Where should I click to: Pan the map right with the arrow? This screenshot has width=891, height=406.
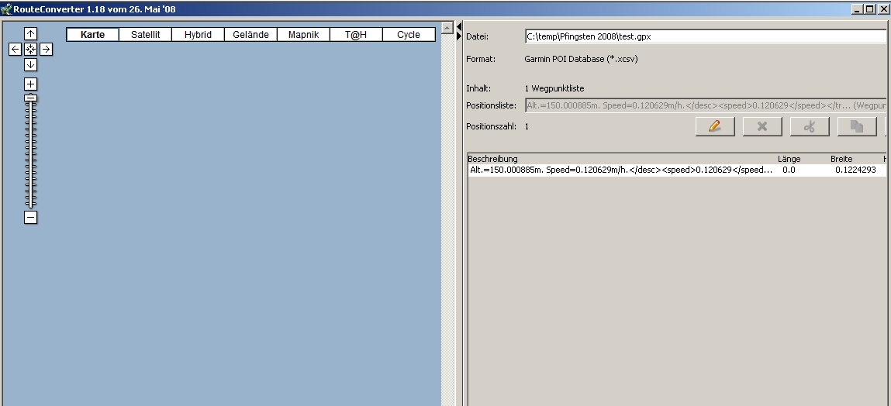46,49
